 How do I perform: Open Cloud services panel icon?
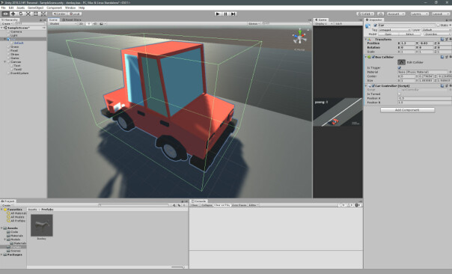tap(380, 13)
